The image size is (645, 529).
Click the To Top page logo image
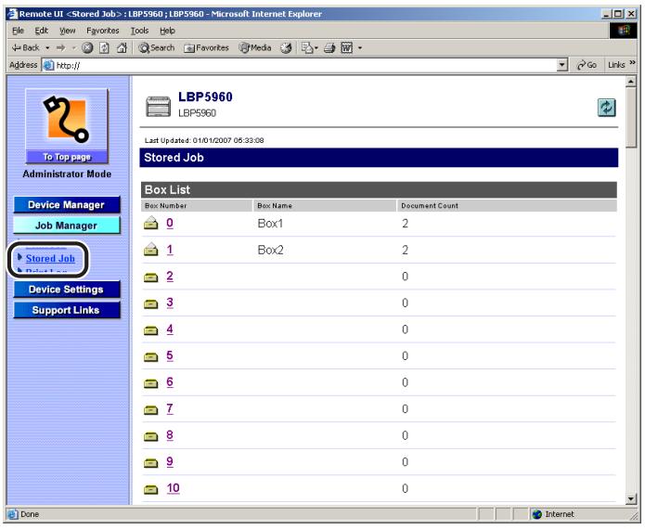click(x=67, y=126)
